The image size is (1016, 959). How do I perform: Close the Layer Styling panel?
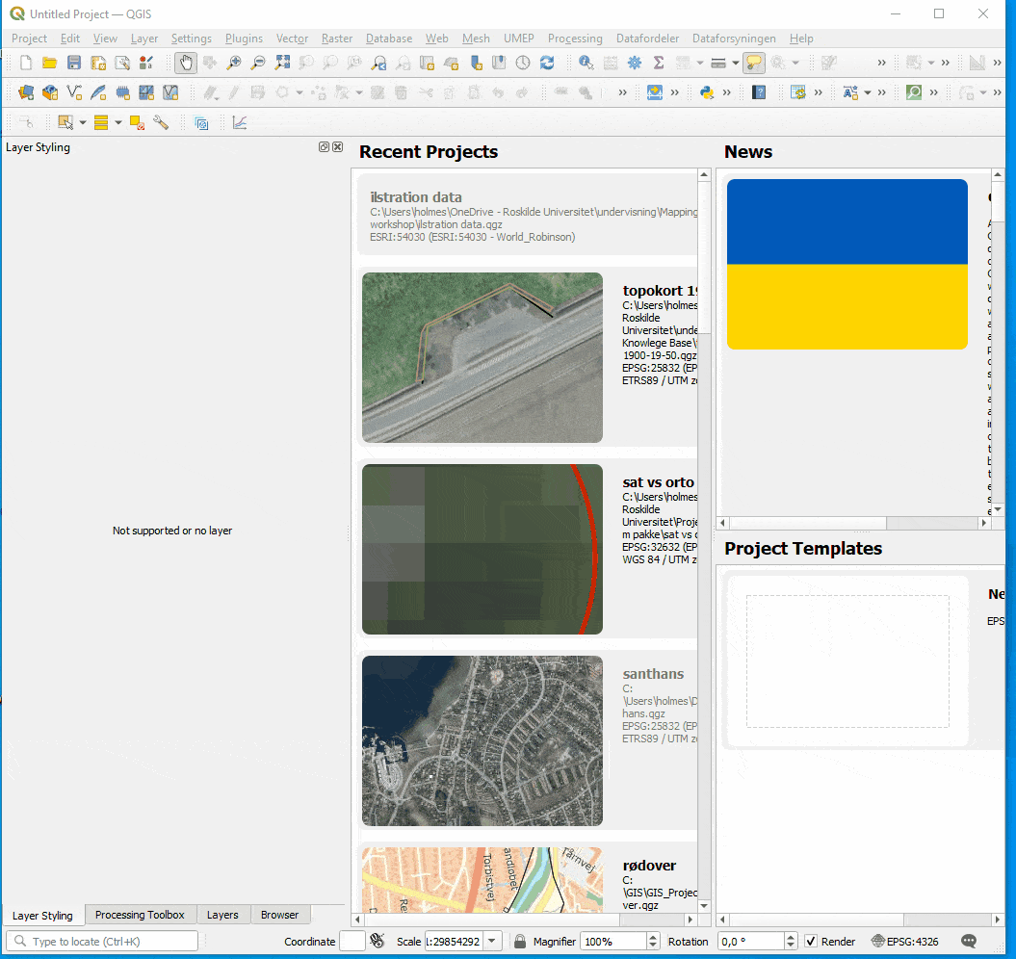click(x=338, y=147)
